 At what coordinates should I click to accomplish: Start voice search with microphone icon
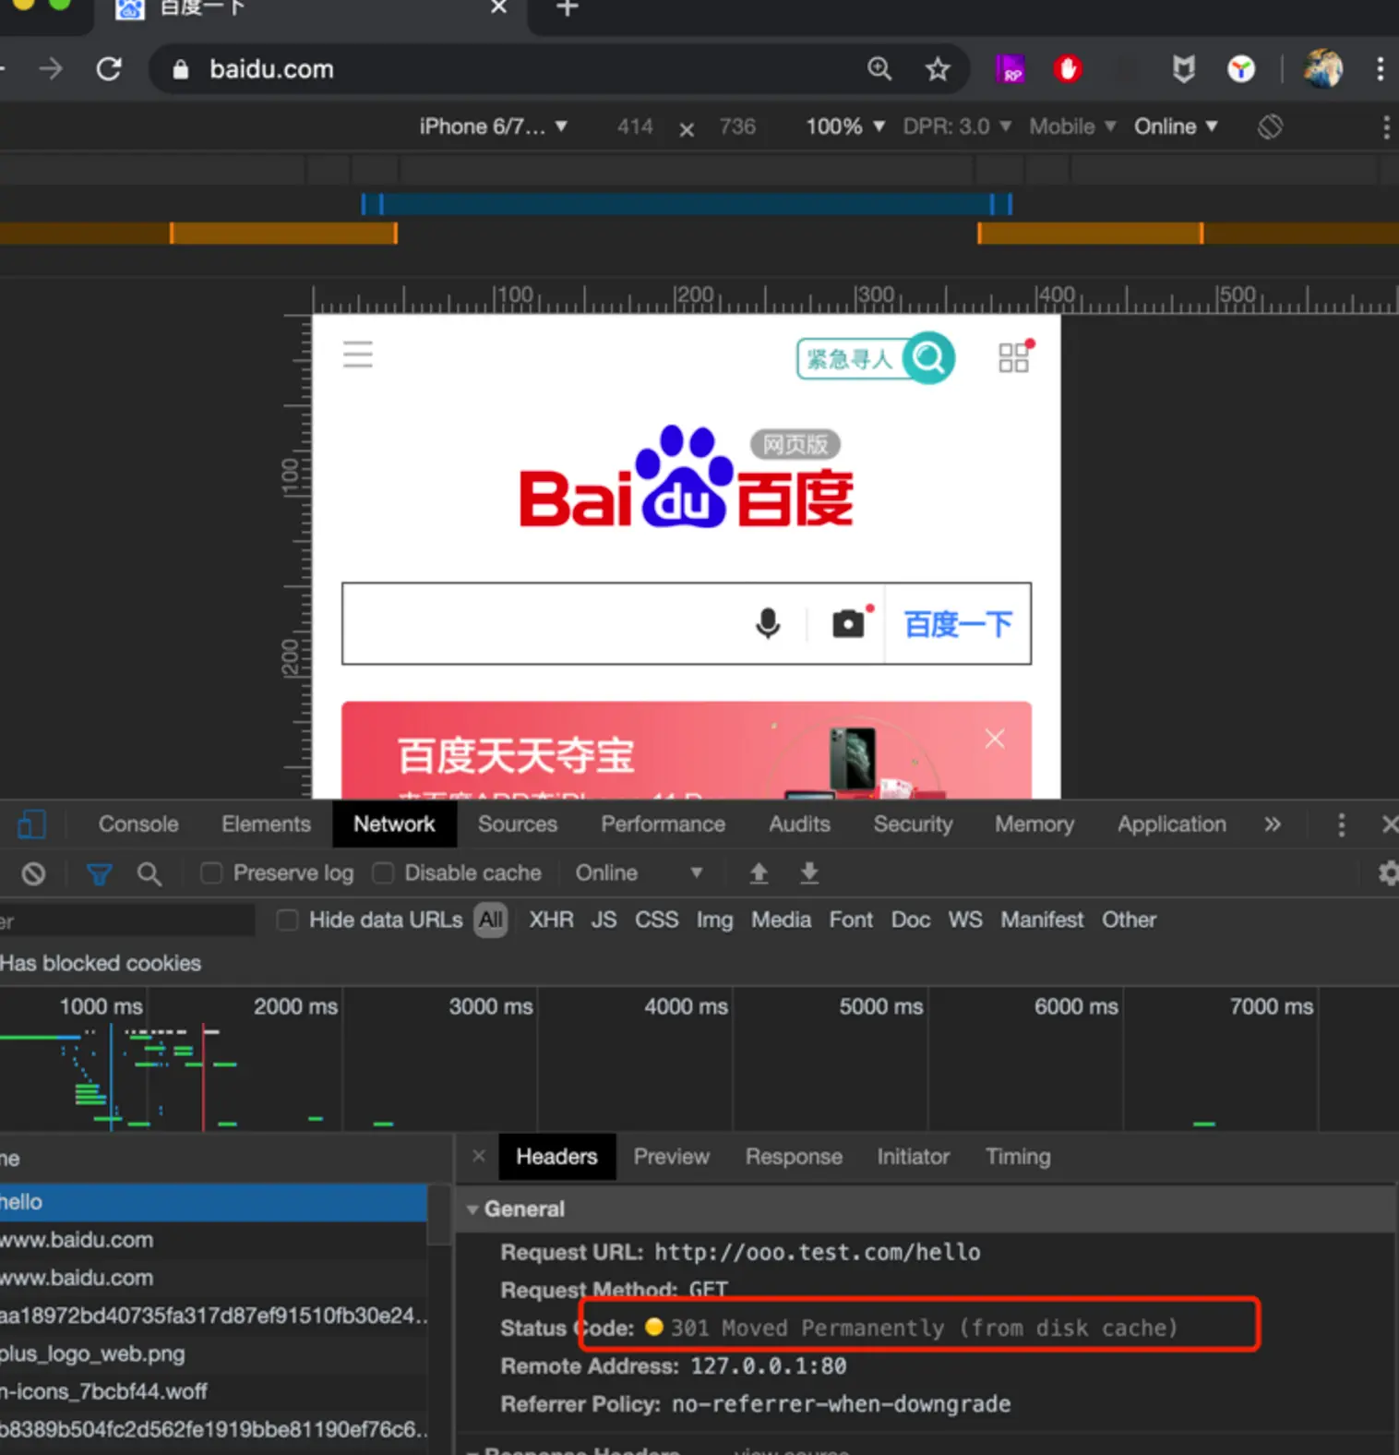click(768, 623)
